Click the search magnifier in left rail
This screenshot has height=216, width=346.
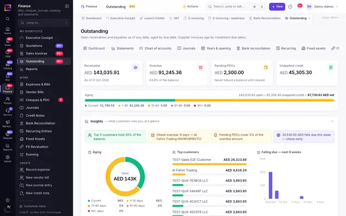point(8,19)
